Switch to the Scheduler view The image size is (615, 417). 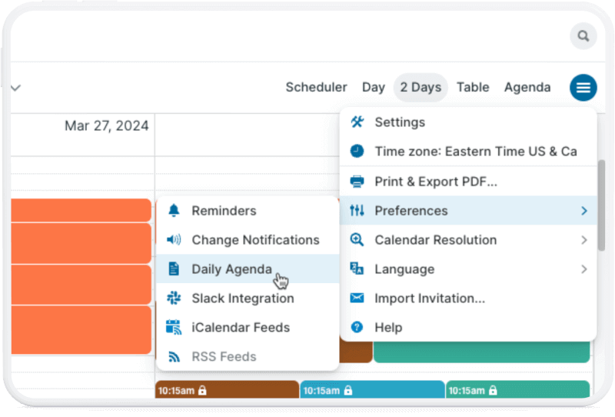(316, 87)
